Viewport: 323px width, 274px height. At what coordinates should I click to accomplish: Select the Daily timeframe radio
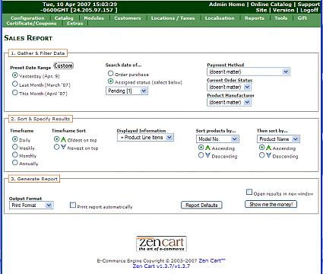[15, 139]
